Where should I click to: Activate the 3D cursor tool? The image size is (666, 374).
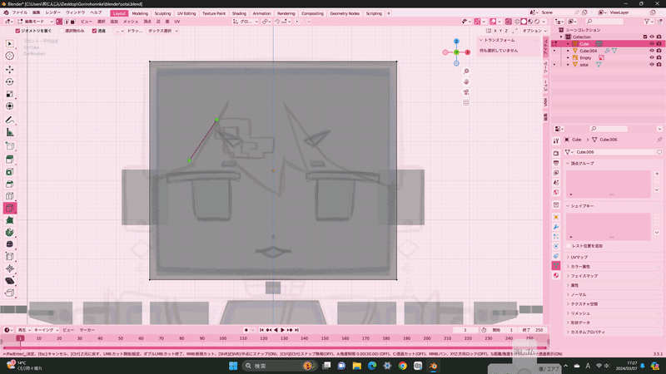[10, 56]
